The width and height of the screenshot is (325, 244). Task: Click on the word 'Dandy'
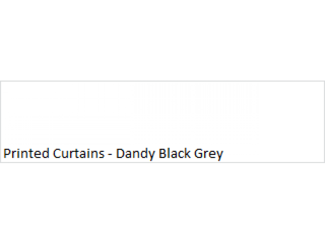[x=136, y=154]
